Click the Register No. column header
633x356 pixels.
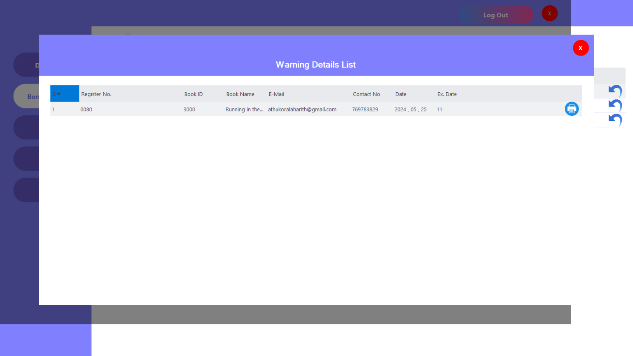[96, 94]
